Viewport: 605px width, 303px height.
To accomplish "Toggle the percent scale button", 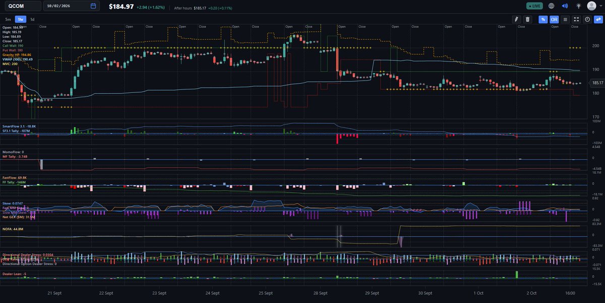I will (543, 19).
